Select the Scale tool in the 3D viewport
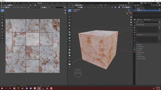This screenshot has width=161, height=90. (x=70, y=23)
